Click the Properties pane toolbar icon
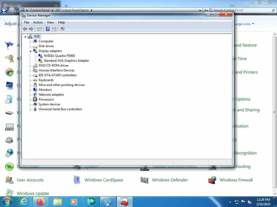The height and width of the screenshot is (207, 277). (54, 29)
